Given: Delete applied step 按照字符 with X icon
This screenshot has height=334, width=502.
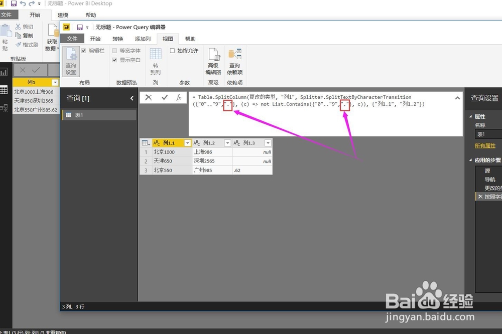Looking at the screenshot, I should [x=480, y=197].
